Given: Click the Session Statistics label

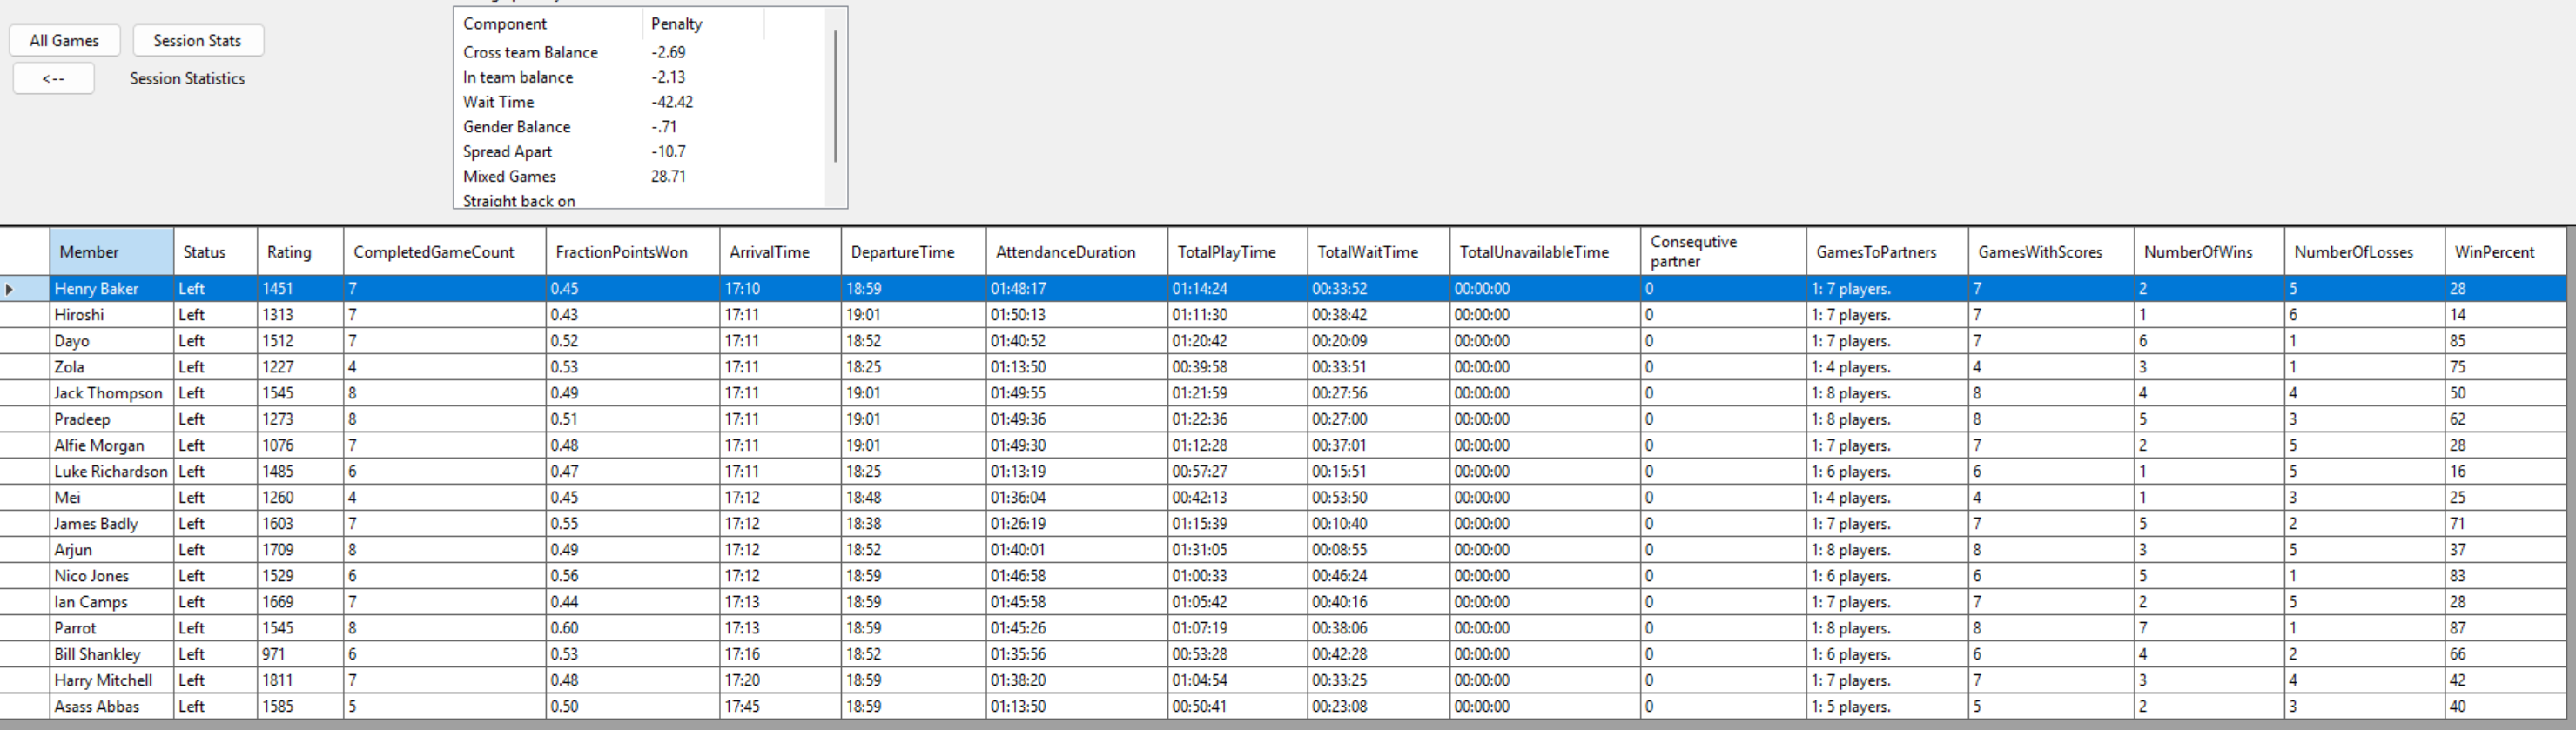Looking at the screenshot, I should click(x=187, y=78).
